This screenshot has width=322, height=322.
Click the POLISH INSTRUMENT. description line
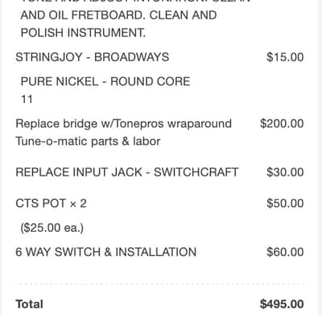pos(83,33)
